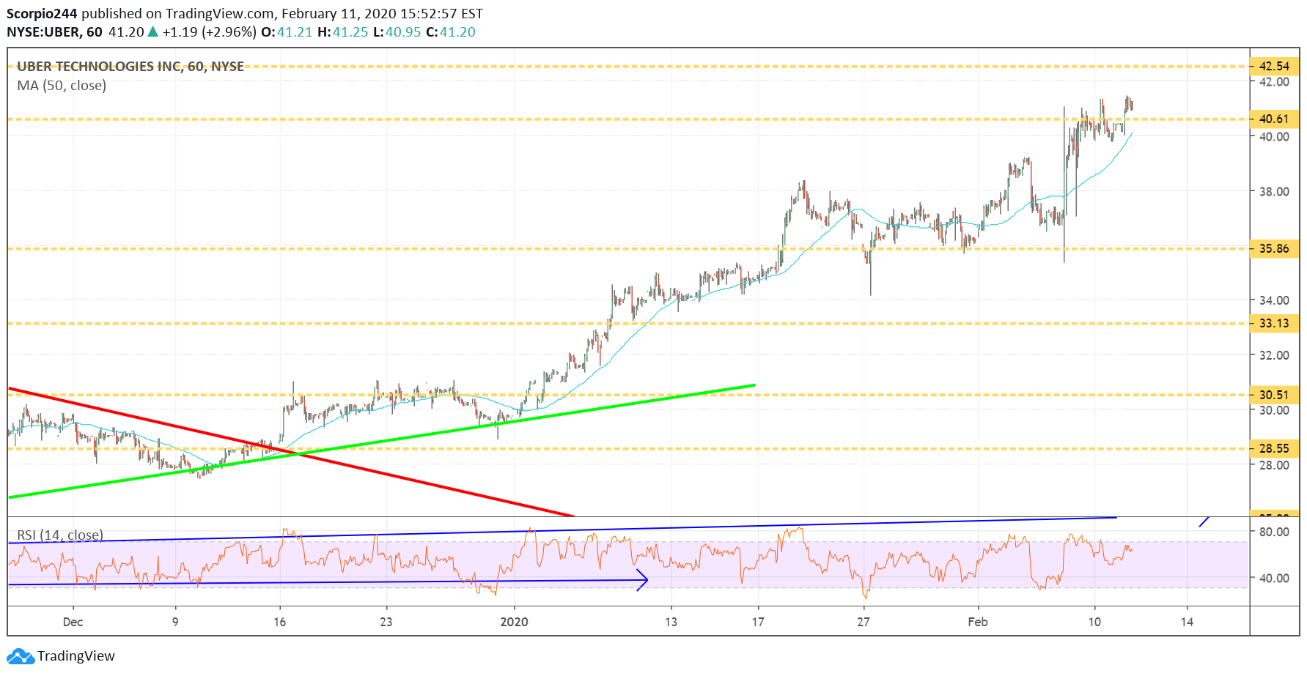Click the +1.19 (+2.96%) change value
Image resolution: width=1307 pixels, height=676 pixels.
pos(210,32)
